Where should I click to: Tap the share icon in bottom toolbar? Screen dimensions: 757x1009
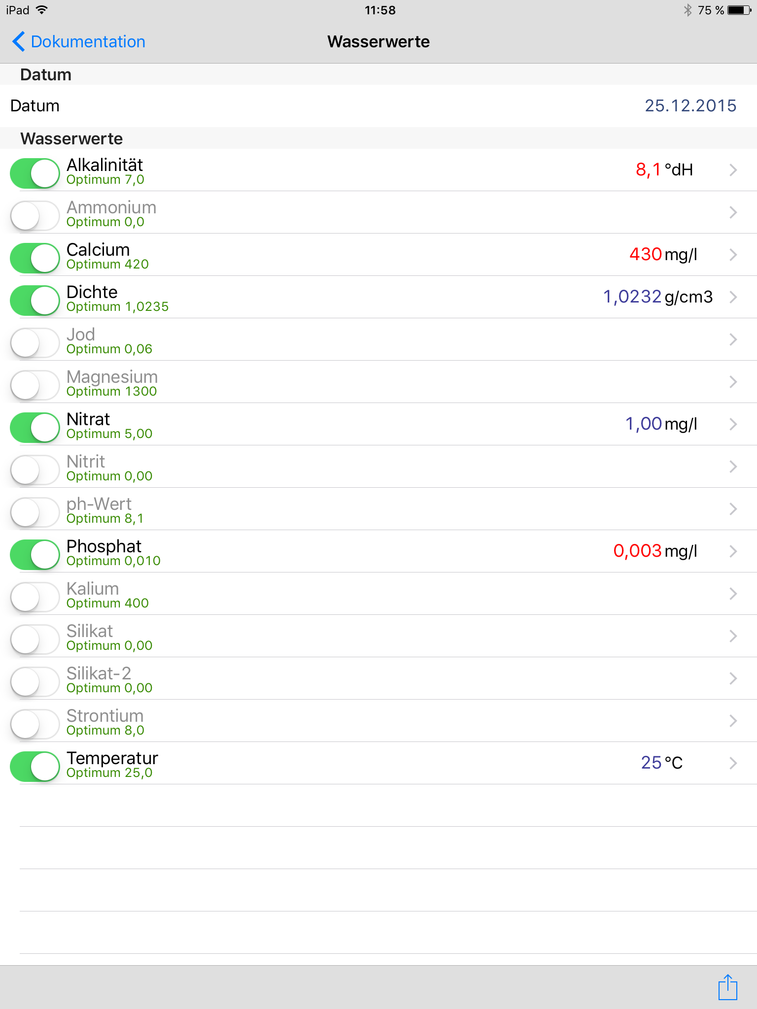727,987
